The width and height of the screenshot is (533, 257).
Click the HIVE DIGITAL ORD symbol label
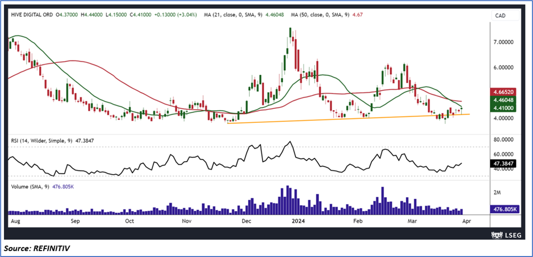[x=31, y=15]
